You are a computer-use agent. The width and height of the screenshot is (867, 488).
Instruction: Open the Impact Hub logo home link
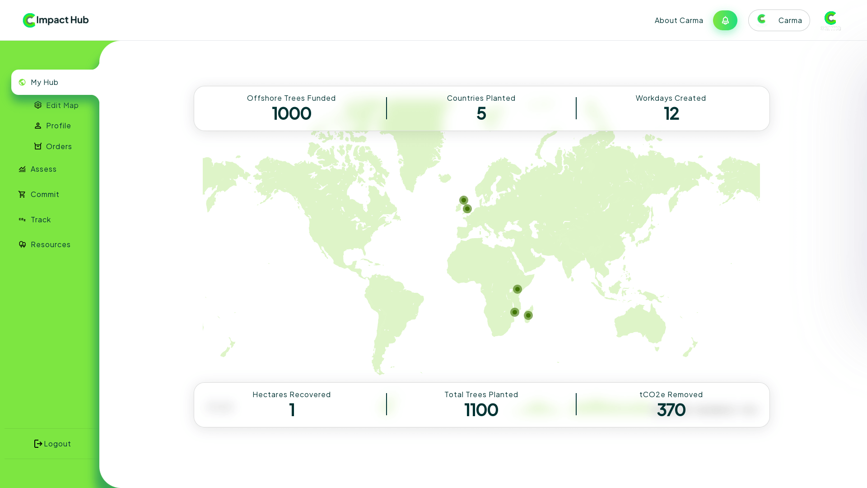tap(56, 20)
